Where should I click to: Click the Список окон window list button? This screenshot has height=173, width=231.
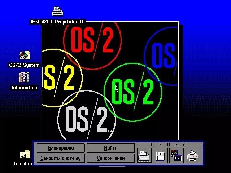pyautogui.click(x=111, y=158)
